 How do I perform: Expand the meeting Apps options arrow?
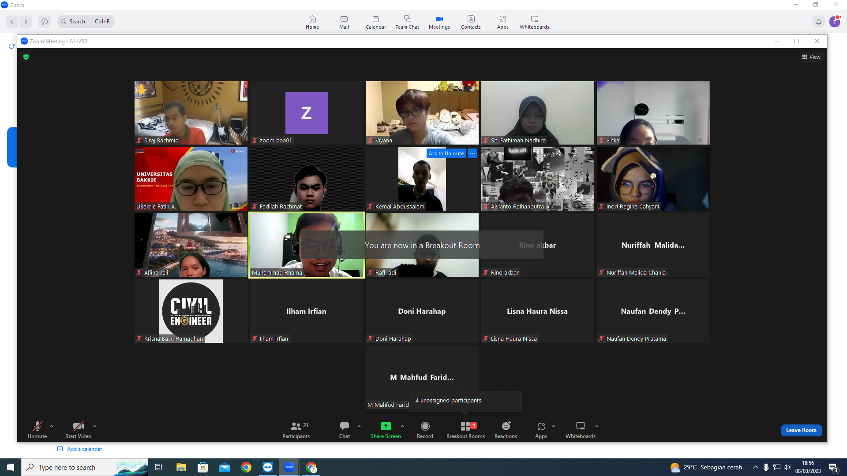[554, 426]
